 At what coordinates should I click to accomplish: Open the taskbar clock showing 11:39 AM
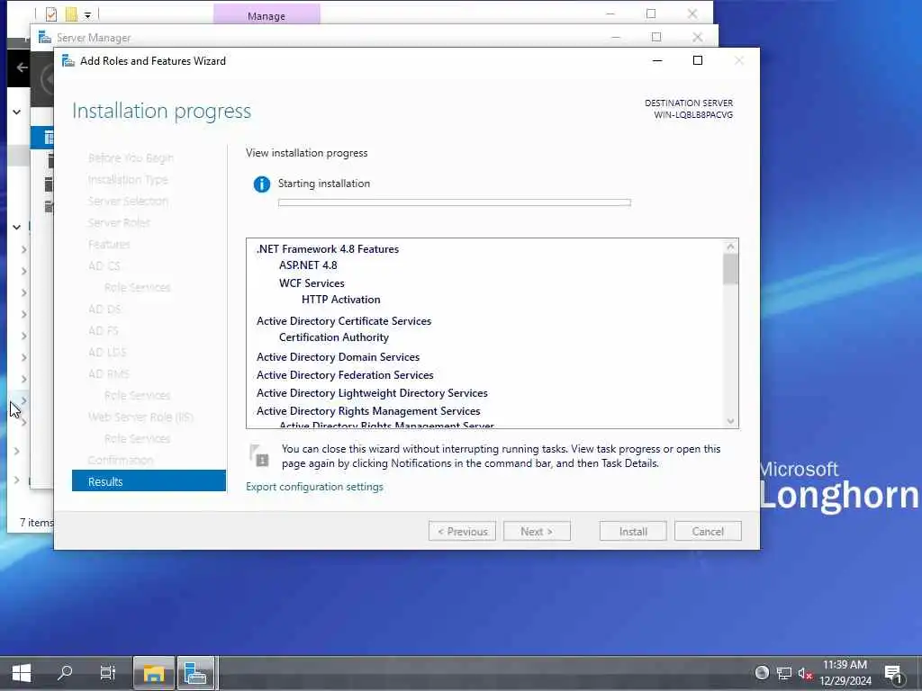point(845,673)
